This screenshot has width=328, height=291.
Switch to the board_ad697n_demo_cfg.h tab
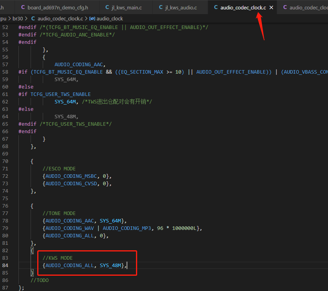click(x=58, y=7)
